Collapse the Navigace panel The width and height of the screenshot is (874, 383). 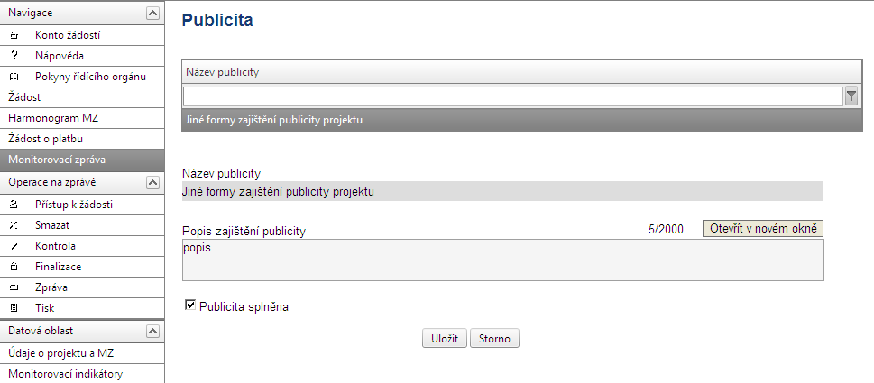point(152,14)
